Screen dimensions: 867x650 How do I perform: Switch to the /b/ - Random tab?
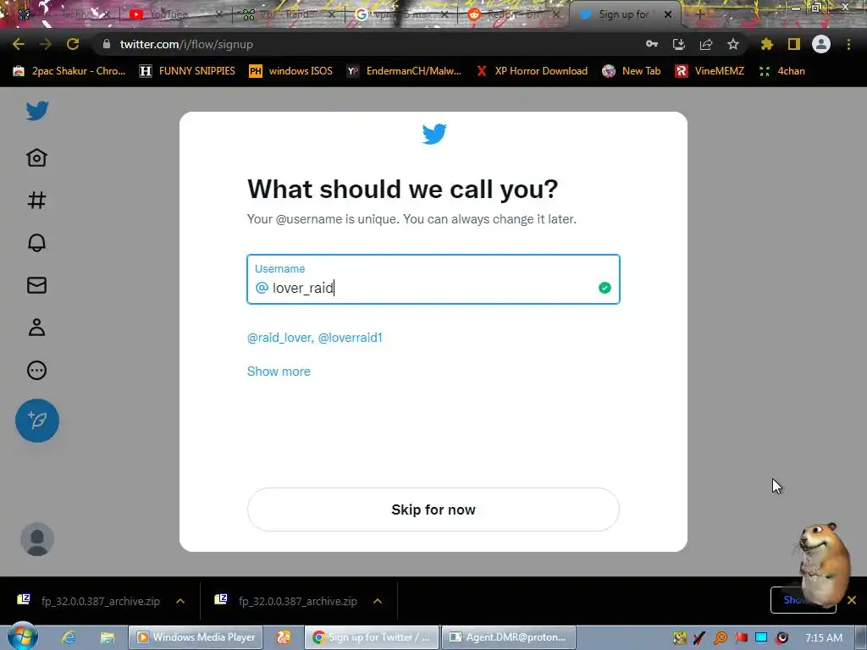288,14
